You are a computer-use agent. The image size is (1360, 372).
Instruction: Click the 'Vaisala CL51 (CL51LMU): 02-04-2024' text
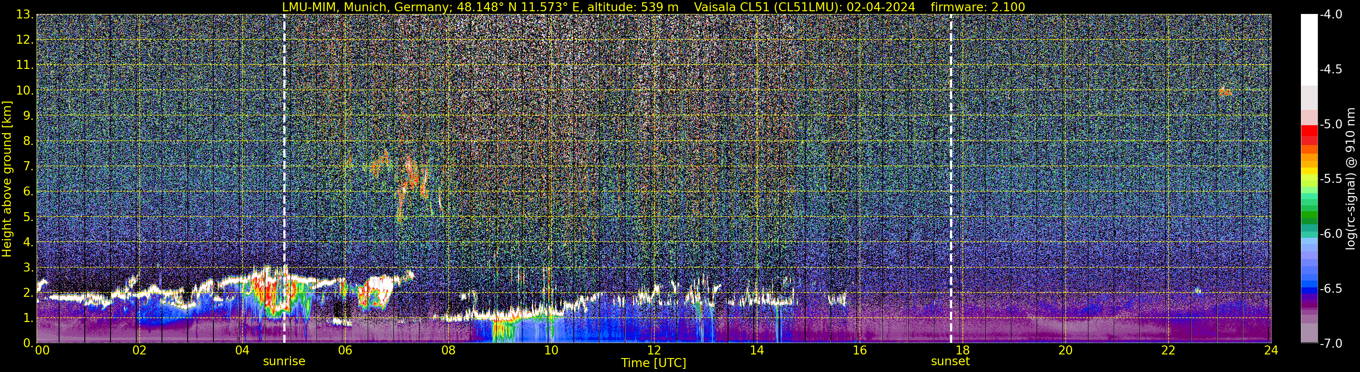tap(805, 7)
